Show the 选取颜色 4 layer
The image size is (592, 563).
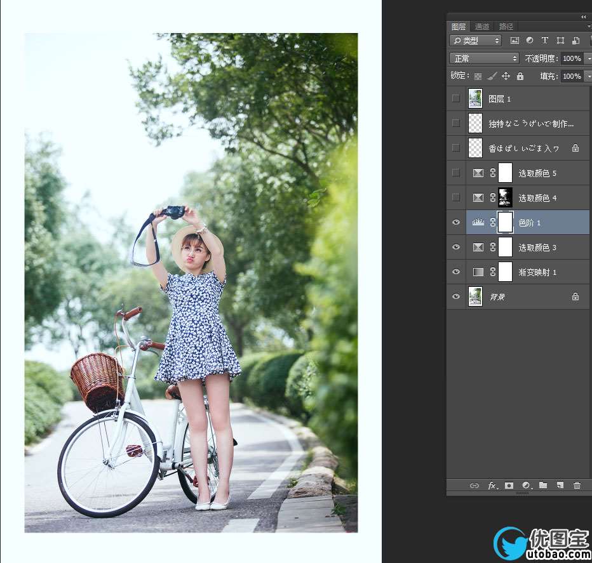pos(455,198)
